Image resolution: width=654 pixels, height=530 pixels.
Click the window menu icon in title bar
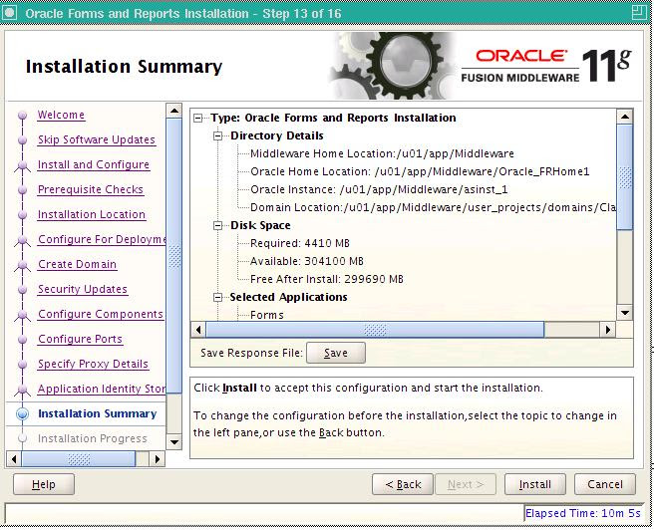click(9, 13)
